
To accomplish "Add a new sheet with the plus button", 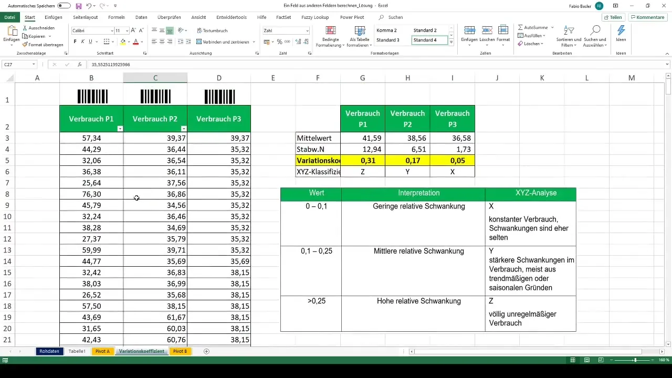I will click(x=206, y=351).
